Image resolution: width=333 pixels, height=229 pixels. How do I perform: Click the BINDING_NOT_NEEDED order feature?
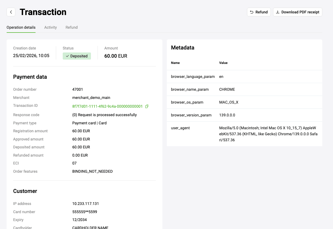pos(92,171)
